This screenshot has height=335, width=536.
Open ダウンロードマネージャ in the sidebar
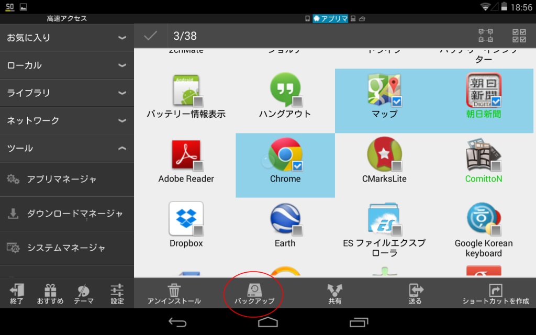coord(67,214)
